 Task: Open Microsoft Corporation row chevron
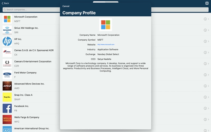(x=208, y=19)
